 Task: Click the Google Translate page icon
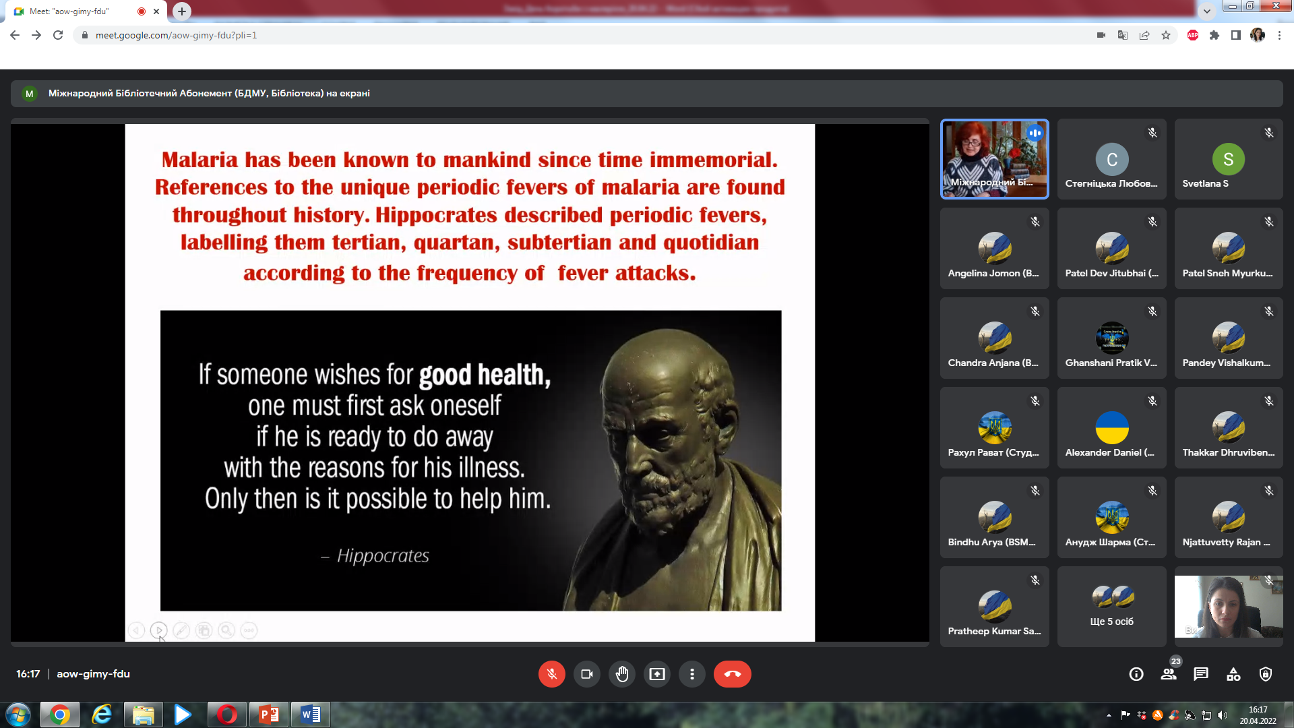tap(1123, 35)
